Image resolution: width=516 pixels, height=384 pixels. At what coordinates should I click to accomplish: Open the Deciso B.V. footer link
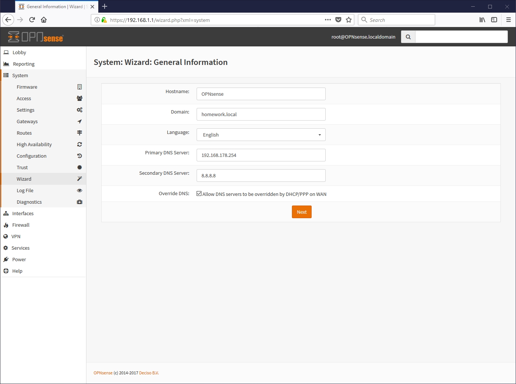coord(149,373)
